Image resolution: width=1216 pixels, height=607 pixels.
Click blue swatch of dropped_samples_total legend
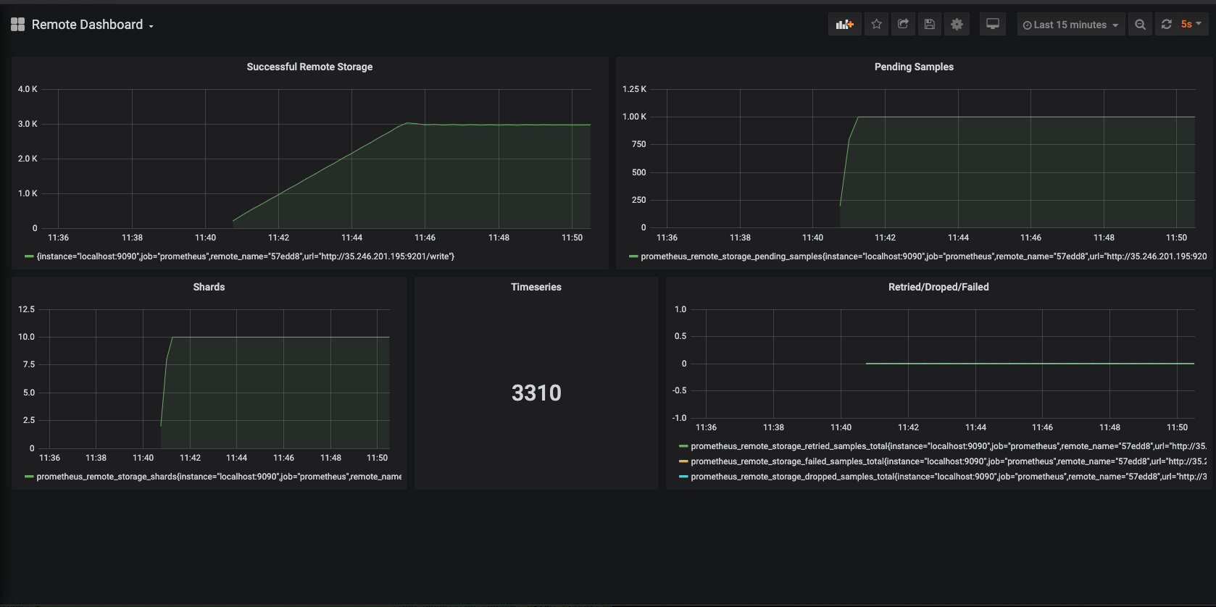683,477
